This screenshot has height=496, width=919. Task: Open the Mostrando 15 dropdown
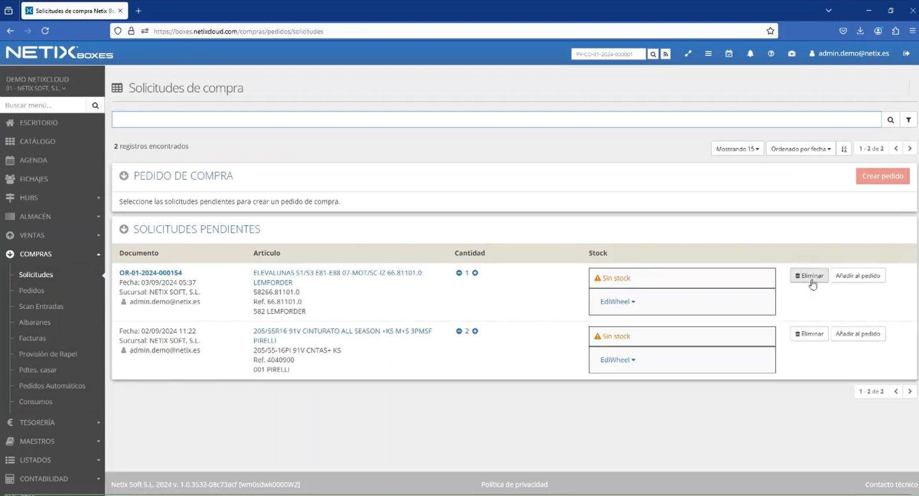[x=737, y=149]
